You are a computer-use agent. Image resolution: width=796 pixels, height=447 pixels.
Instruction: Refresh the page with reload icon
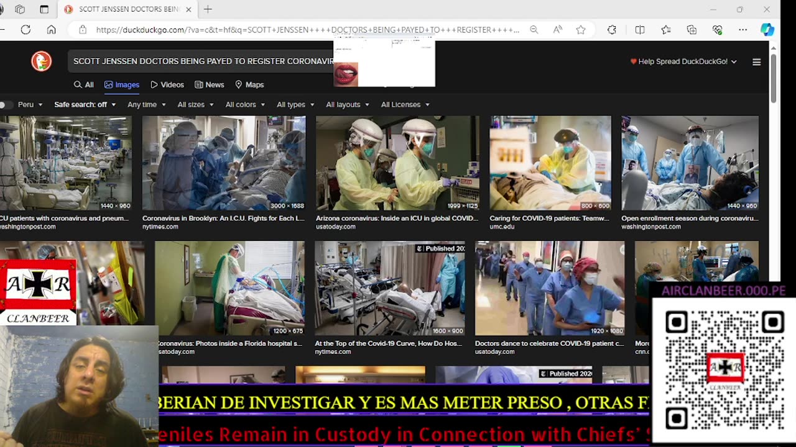(25, 30)
